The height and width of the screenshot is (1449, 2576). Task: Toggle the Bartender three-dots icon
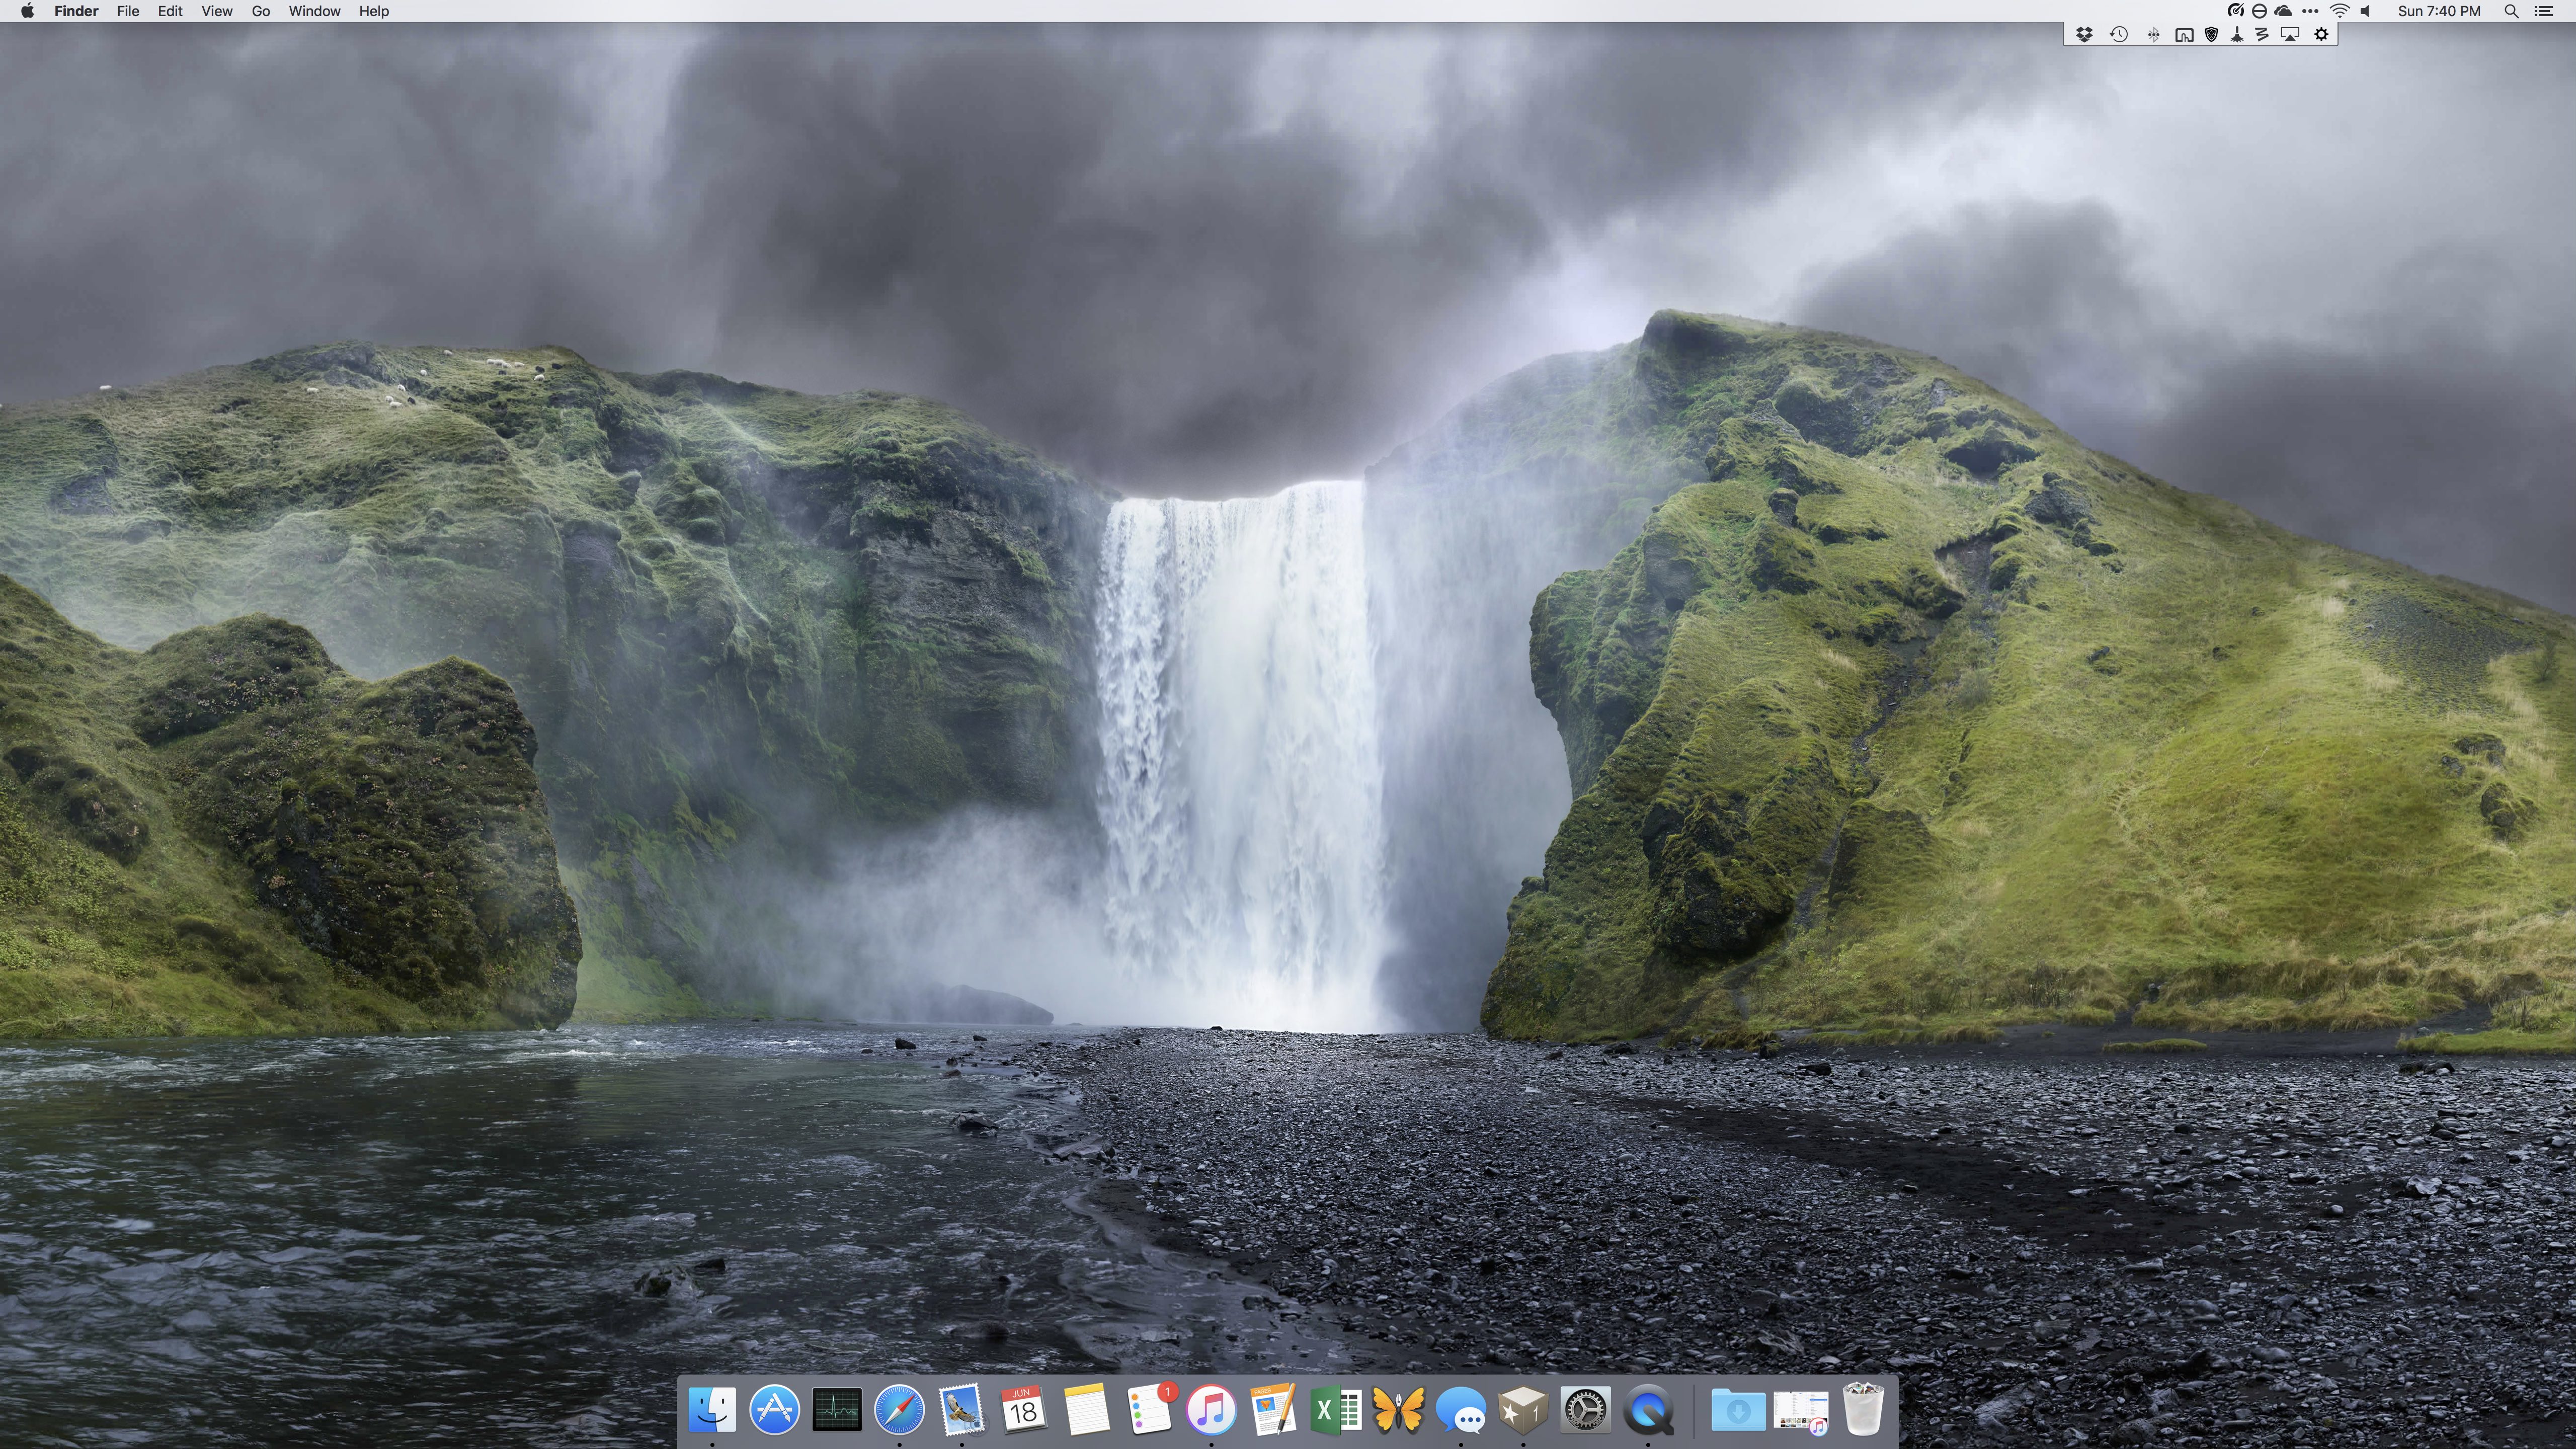[2310, 11]
